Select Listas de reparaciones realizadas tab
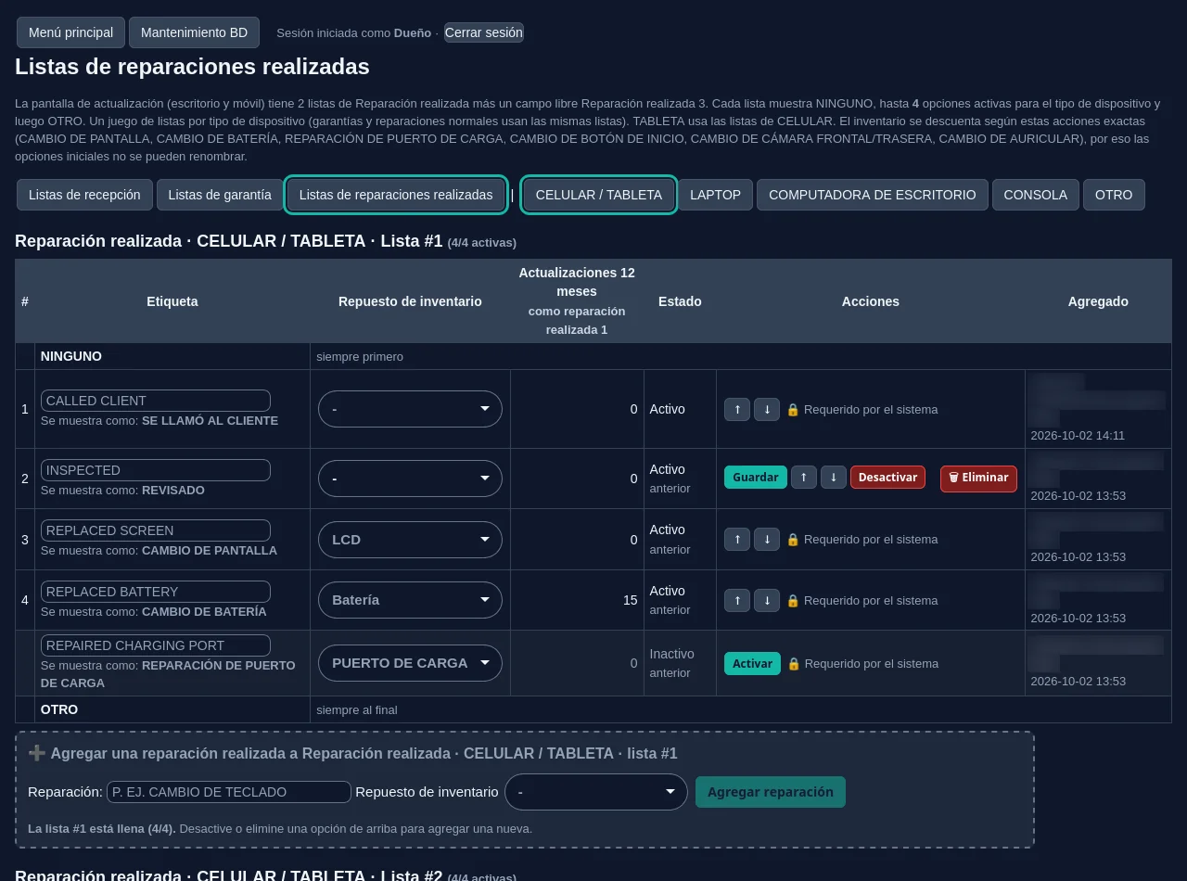1187x881 pixels. pyautogui.click(x=396, y=195)
